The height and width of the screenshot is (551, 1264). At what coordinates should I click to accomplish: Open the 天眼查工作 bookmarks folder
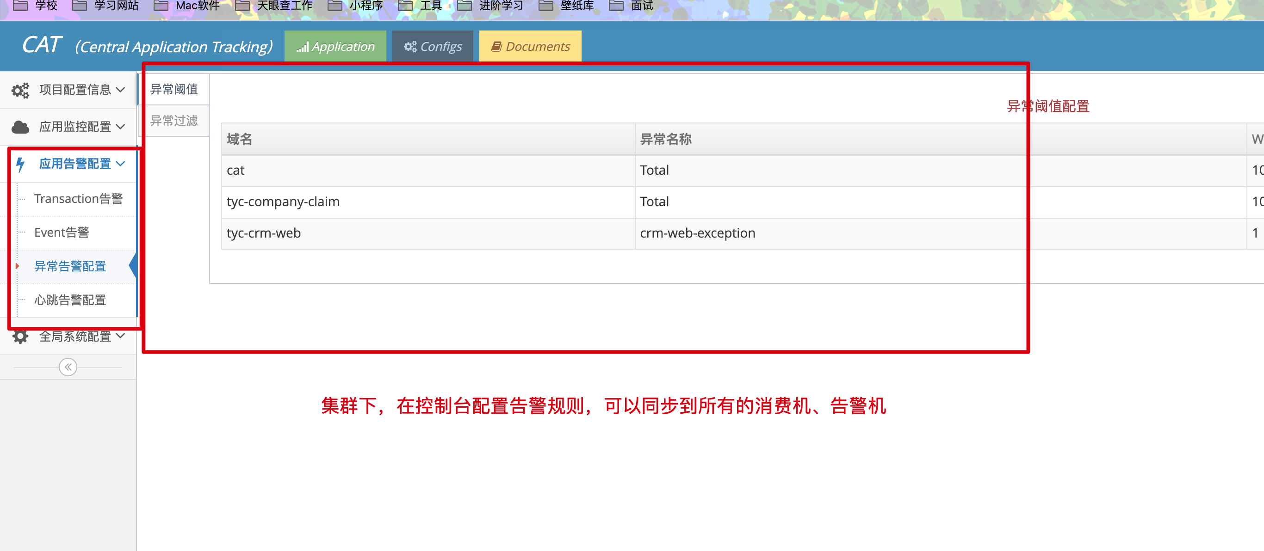point(284,6)
